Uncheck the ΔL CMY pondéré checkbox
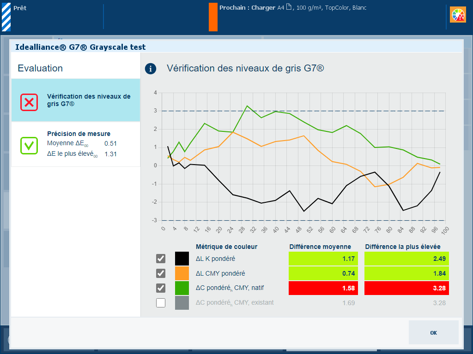This screenshot has height=354, width=473. [x=161, y=273]
